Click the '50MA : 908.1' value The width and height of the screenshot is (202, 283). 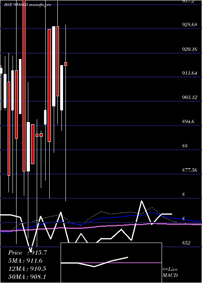point(27,277)
